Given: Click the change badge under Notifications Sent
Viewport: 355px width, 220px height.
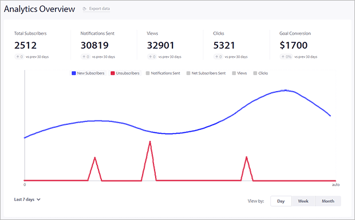Looking at the screenshot, I should [x=85, y=57].
